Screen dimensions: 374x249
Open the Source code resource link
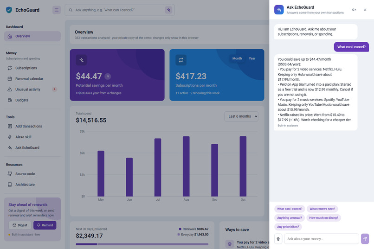[32, 174]
